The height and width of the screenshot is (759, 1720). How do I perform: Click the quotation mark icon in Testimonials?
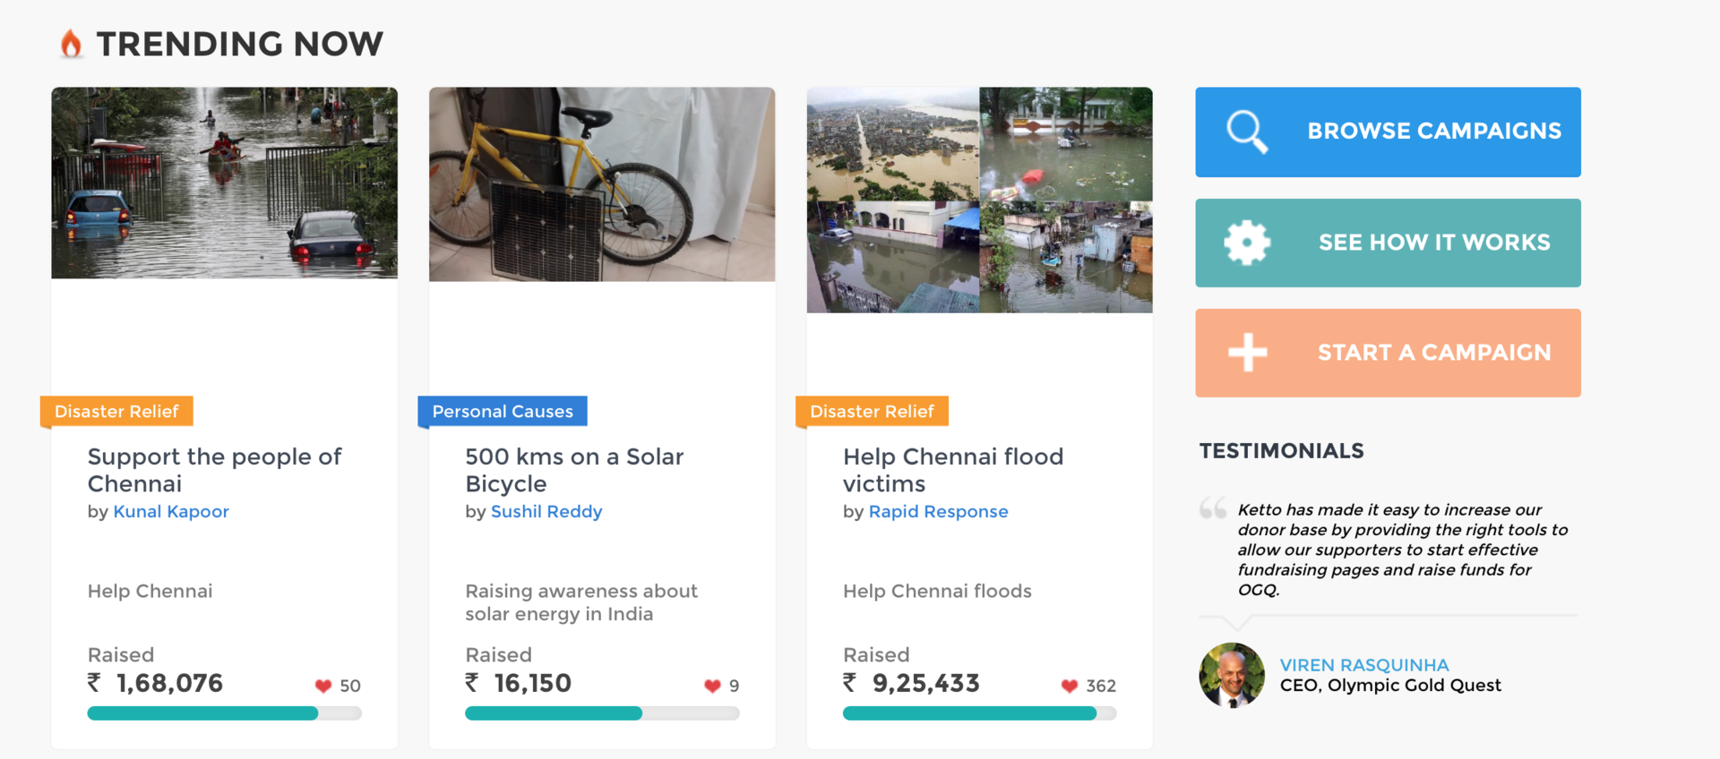coord(1212,507)
